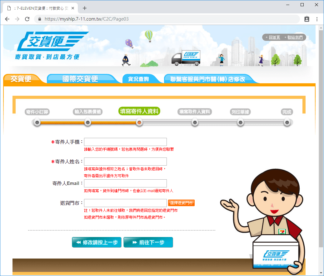
Task: Click the forward navigation arrow
Action: click(x=17, y=19)
